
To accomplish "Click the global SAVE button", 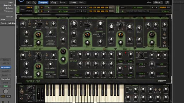I will [122, 7].
